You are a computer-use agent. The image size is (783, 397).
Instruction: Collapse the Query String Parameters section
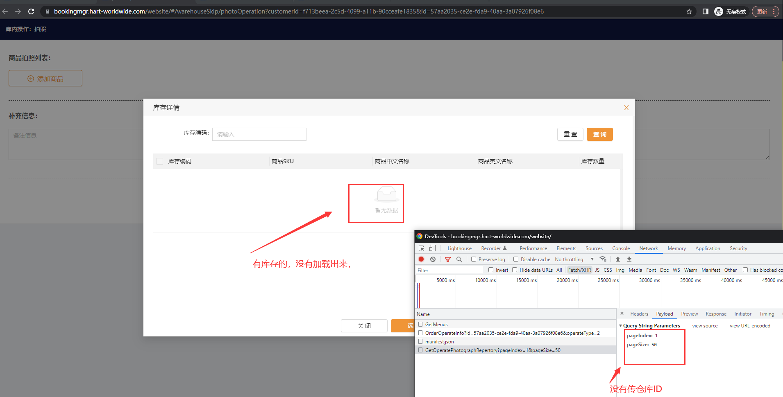pyautogui.click(x=621, y=326)
